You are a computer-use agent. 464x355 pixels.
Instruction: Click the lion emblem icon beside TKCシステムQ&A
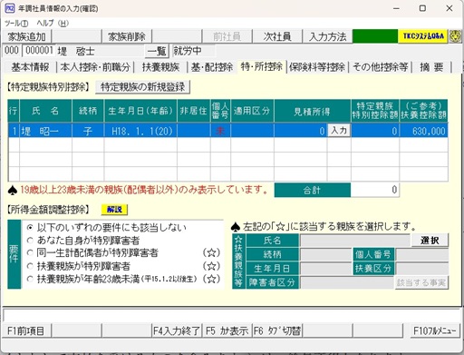[455, 36]
